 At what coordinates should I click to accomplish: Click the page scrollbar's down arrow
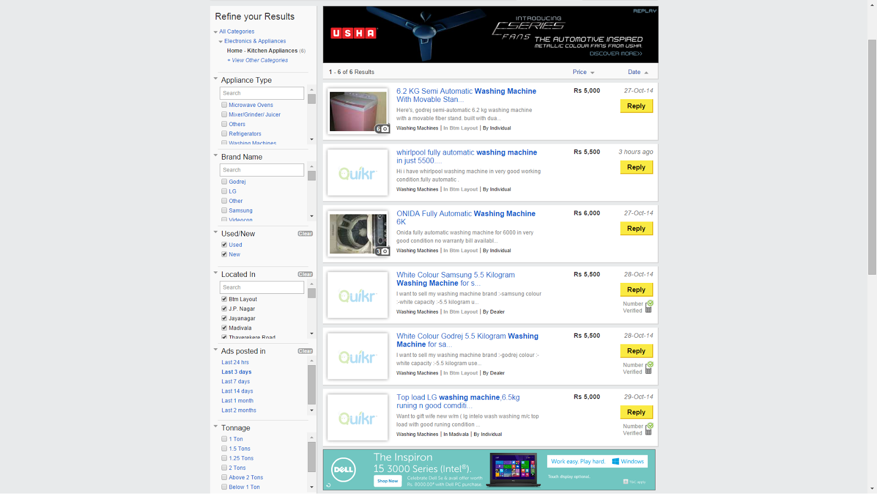coord(872,489)
